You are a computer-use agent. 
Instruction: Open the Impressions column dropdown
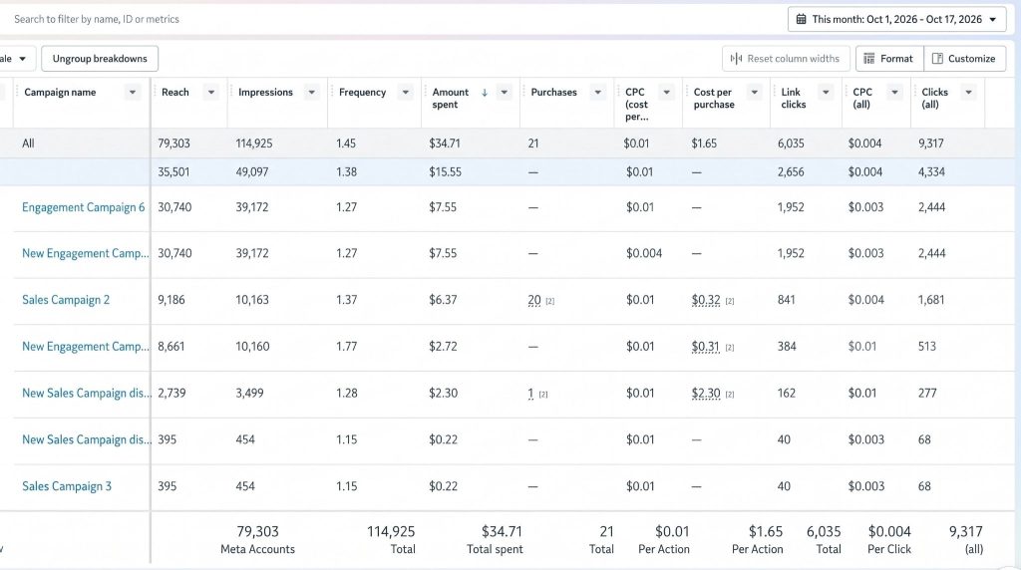tap(311, 93)
